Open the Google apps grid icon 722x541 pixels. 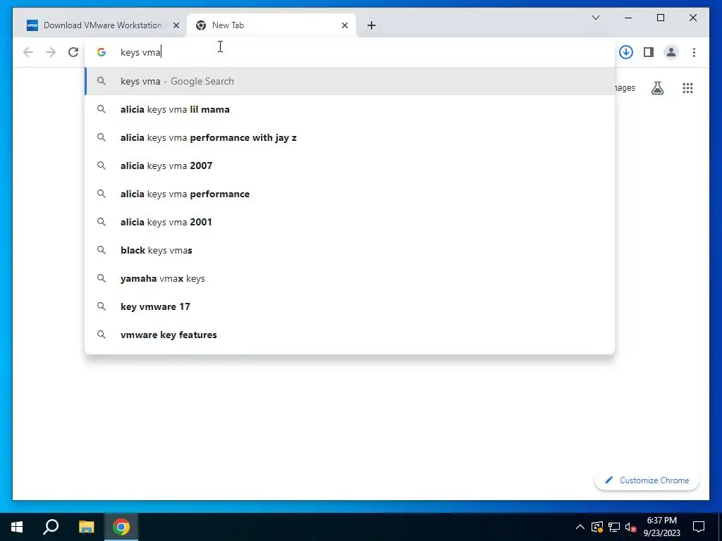pos(687,88)
